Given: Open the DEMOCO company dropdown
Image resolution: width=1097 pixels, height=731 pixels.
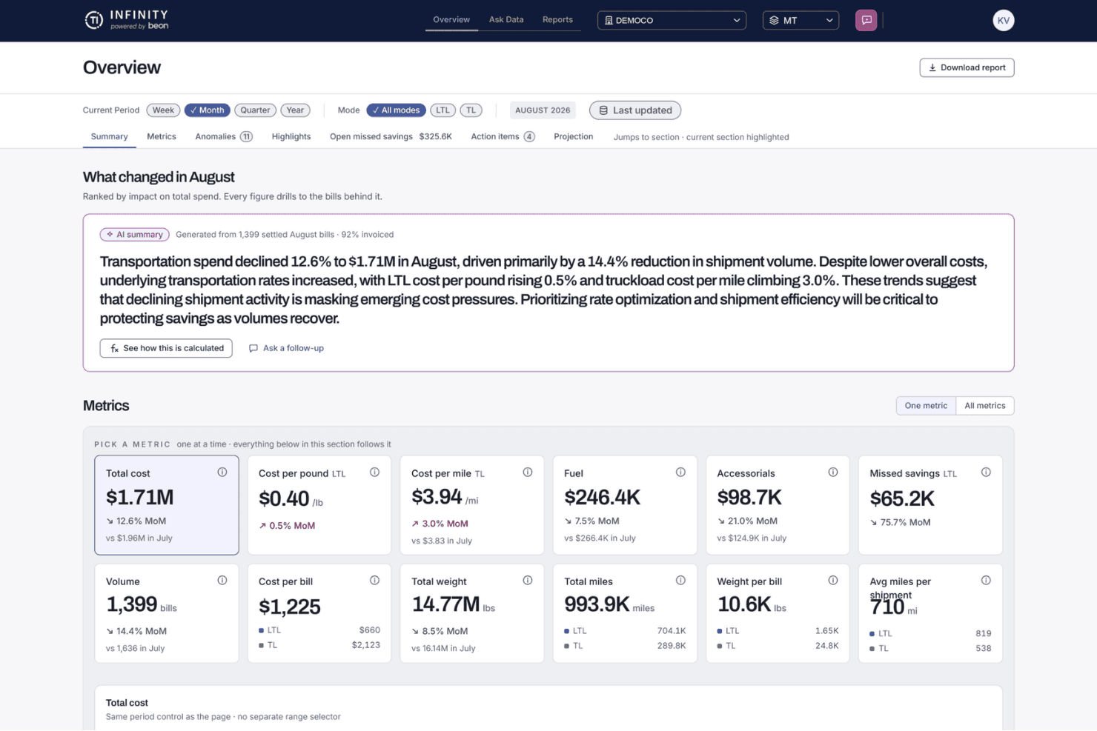Looking at the screenshot, I should pos(672,21).
